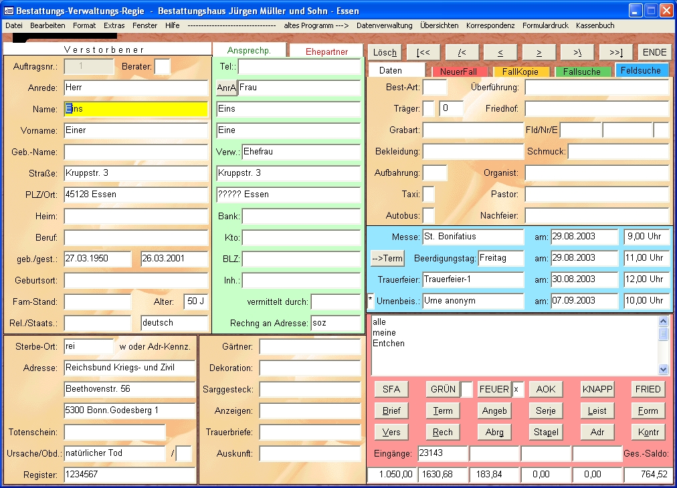Open the Extras menu
This screenshot has height=488, width=677.
[114, 25]
